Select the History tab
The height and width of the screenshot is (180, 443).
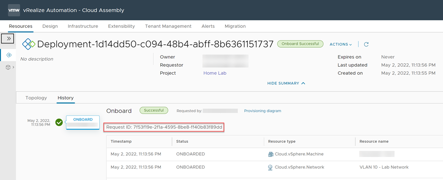pyautogui.click(x=66, y=98)
